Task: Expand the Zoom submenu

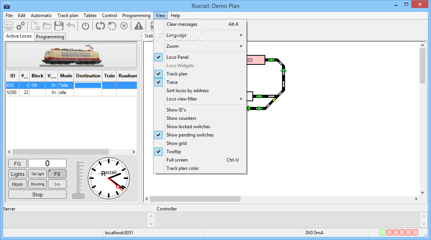Action: [200, 46]
